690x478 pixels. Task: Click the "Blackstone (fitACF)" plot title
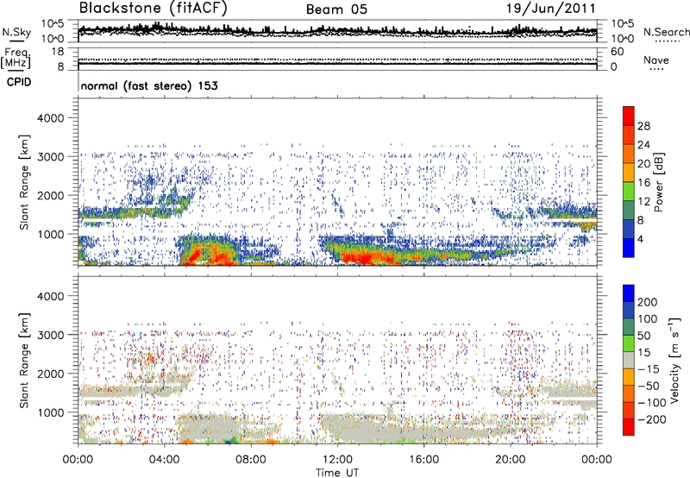point(154,9)
